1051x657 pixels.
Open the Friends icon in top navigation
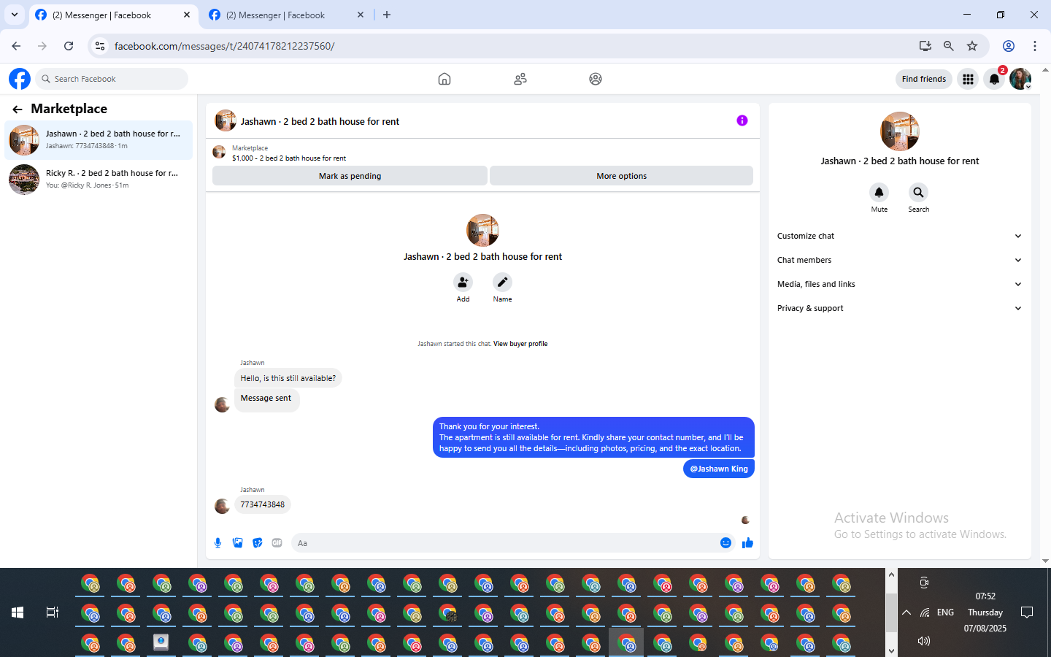pos(520,79)
